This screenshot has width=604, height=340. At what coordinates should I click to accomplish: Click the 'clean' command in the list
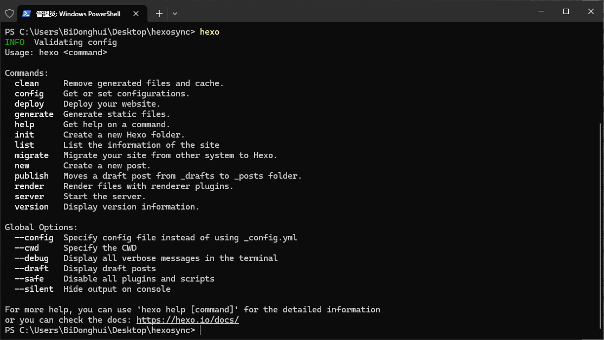[x=27, y=83]
